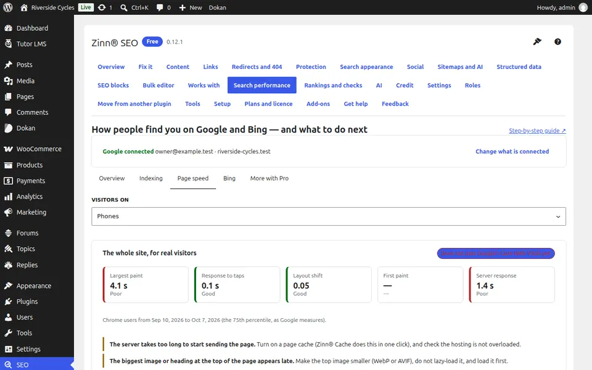
Task: Open help with the question mark icon
Action: 557,41
